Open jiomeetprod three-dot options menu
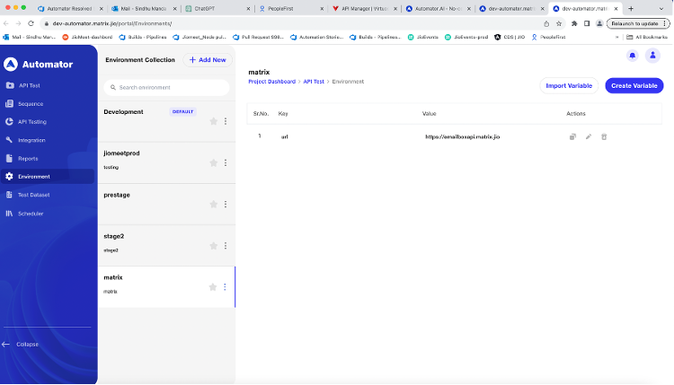This screenshot has height=385, width=674. 226,162
